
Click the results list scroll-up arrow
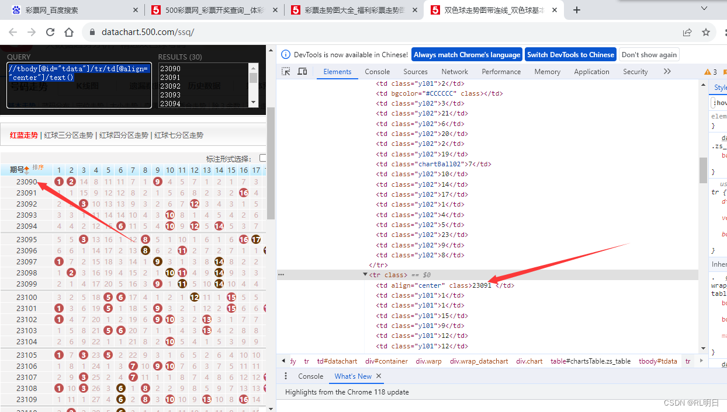click(x=253, y=67)
